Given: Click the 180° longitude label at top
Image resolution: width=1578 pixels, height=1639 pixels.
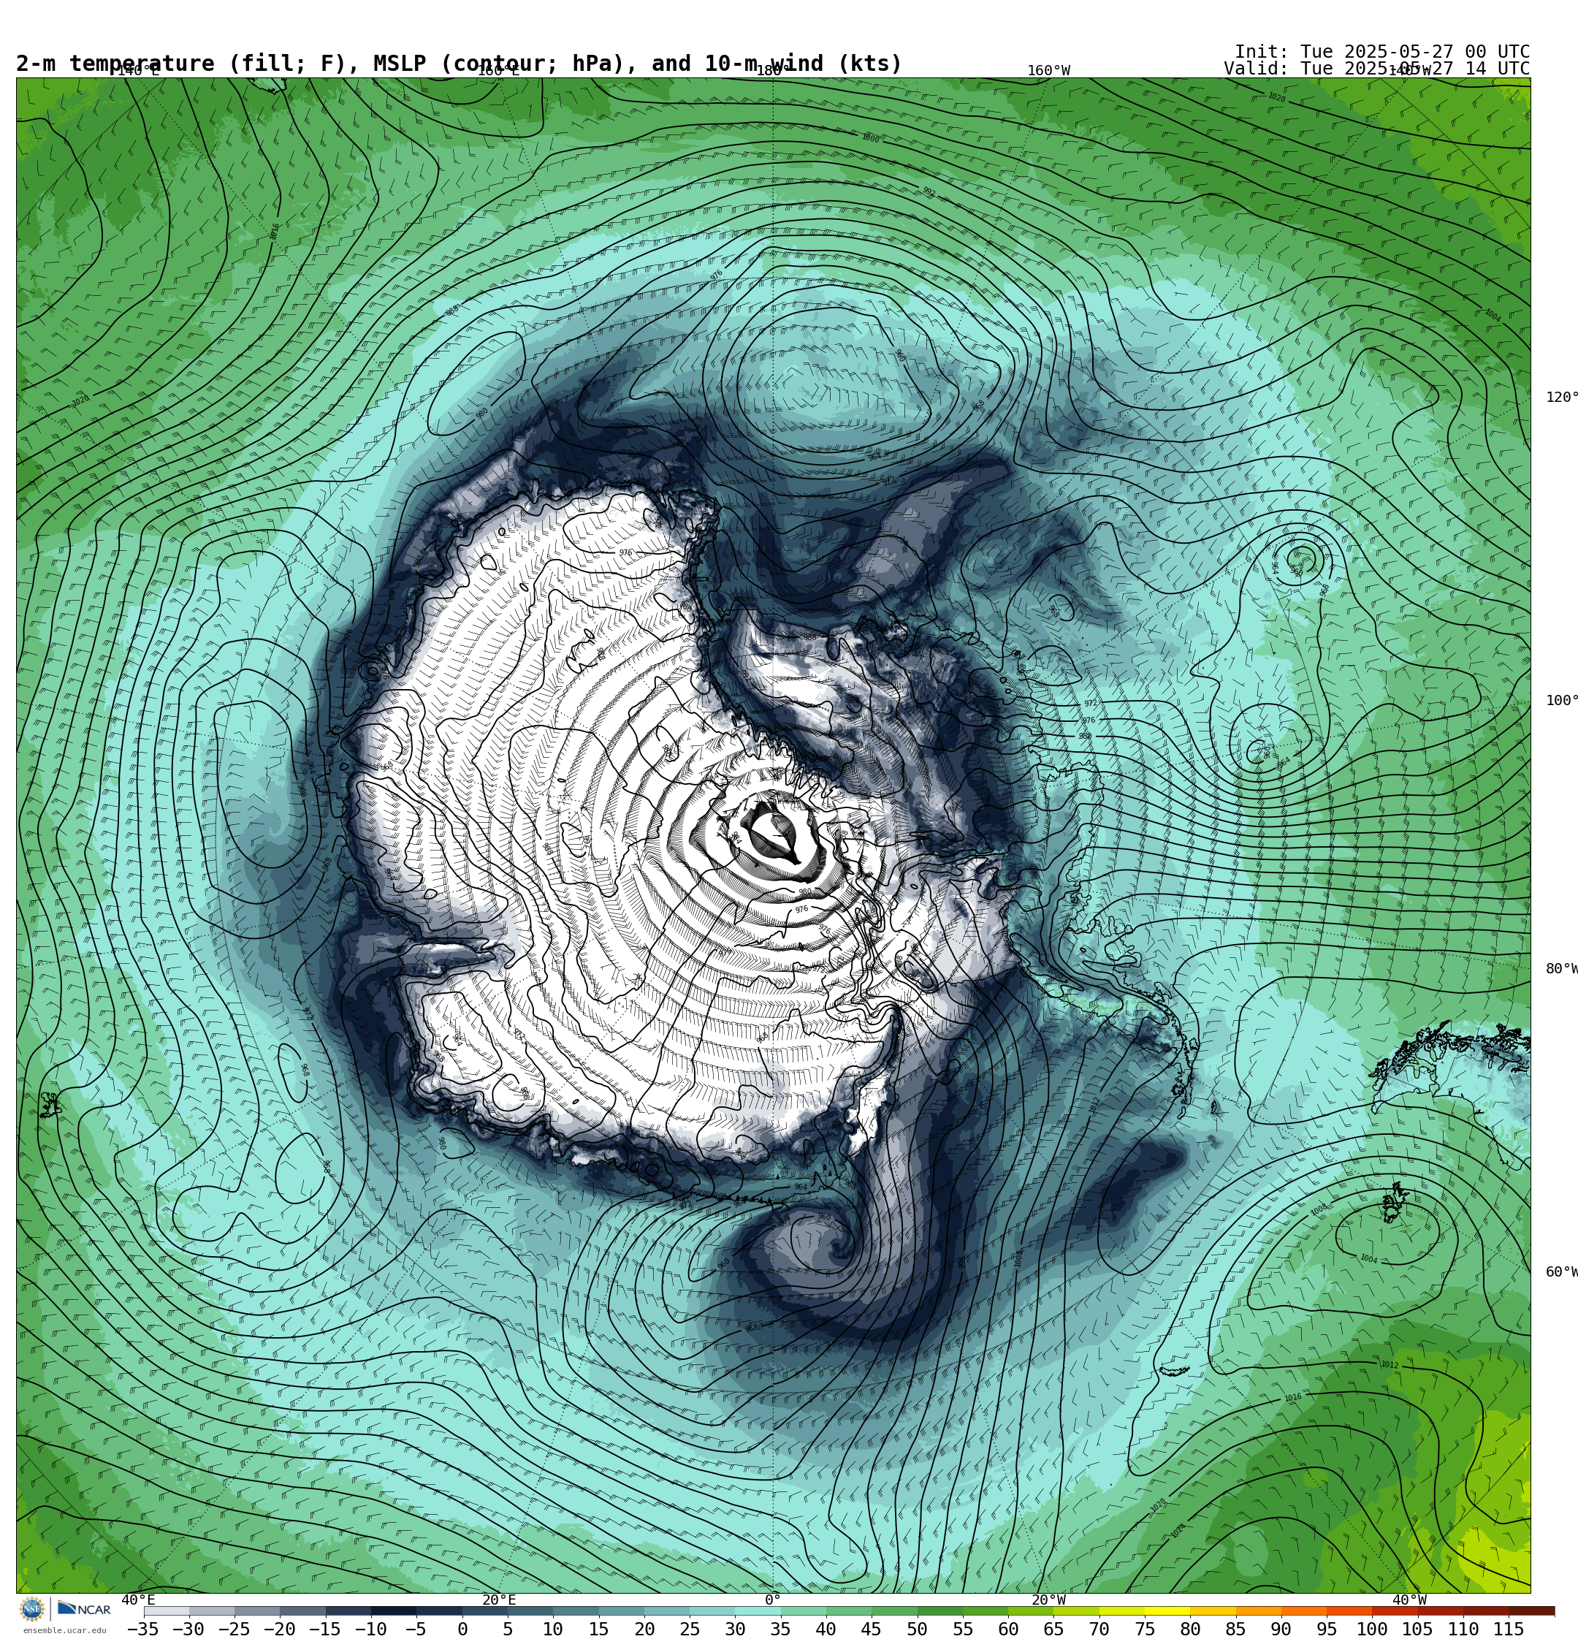Looking at the screenshot, I should pyautogui.click(x=773, y=71).
